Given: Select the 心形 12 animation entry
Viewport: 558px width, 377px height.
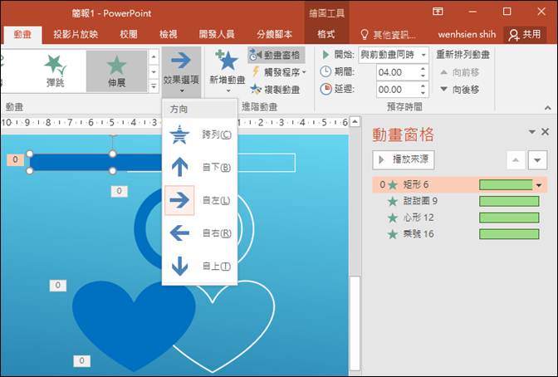Looking at the screenshot, I should click(x=459, y=218).
